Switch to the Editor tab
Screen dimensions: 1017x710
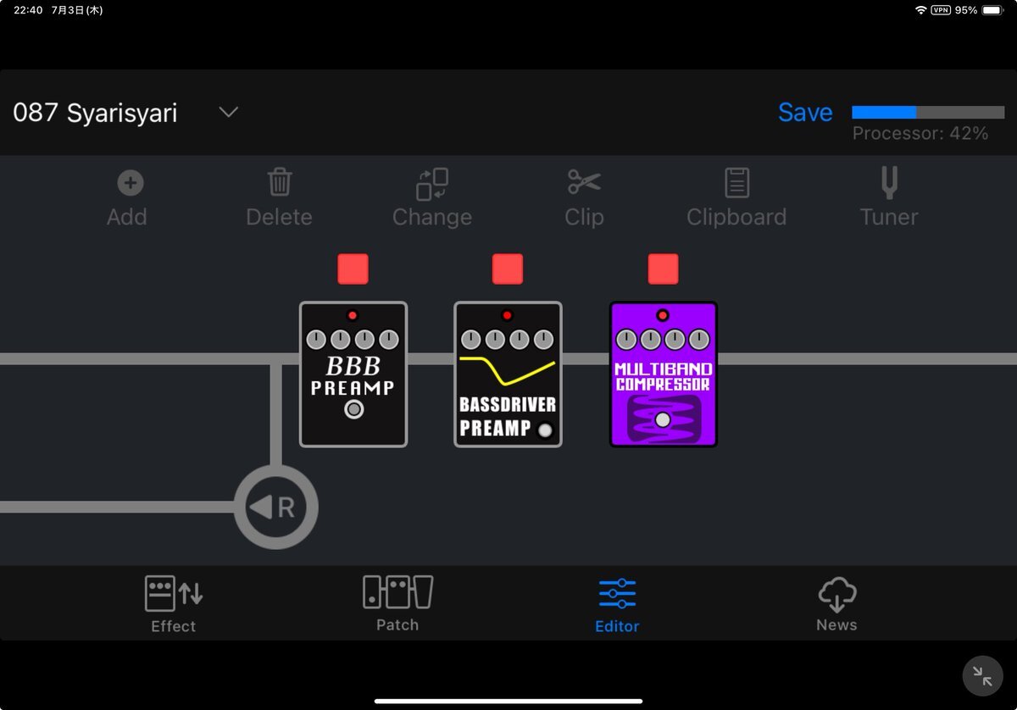tap(617, 606)
